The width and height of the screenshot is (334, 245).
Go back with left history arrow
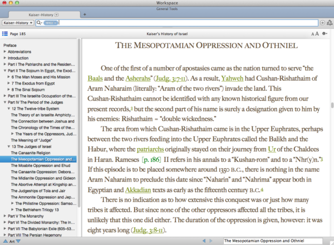coord(204,241)
